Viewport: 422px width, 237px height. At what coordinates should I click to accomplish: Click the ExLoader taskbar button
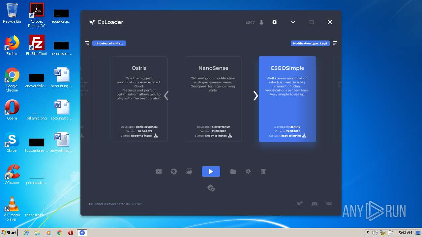tap(82, 233)
